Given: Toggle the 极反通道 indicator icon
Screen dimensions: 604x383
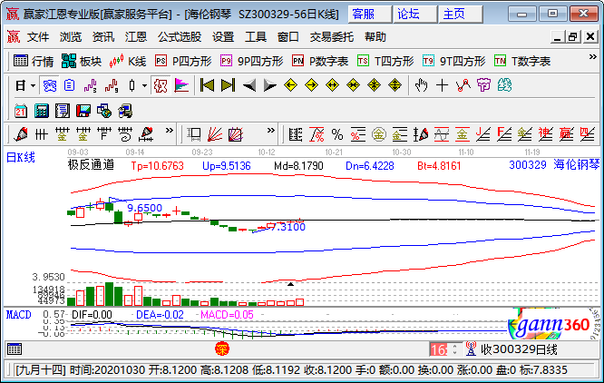Looking at the screenshot, I should (x=161, y=85).
